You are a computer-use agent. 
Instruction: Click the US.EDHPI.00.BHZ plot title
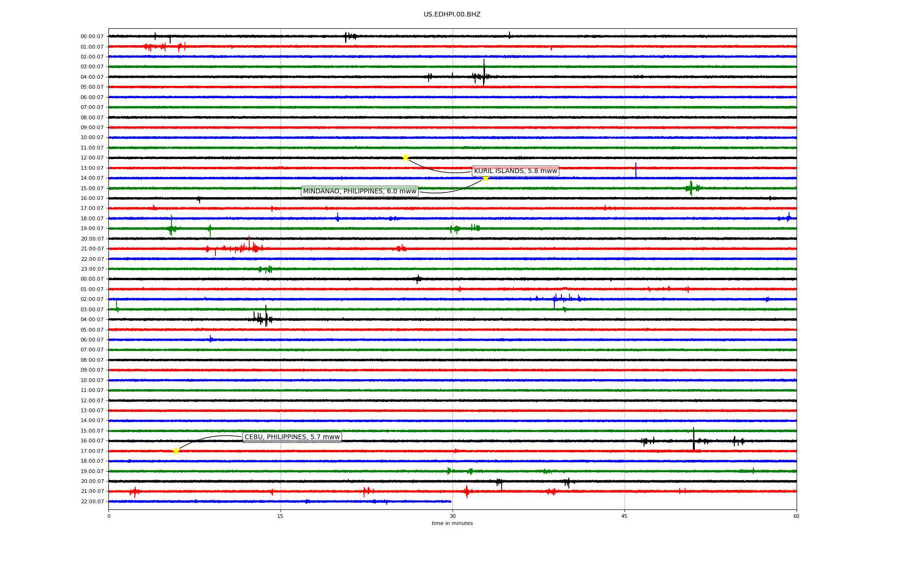click(x=452, y=15)
